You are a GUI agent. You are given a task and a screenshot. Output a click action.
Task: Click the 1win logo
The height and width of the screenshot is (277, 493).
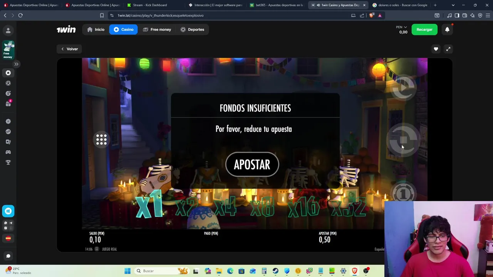tap(66, 30)
